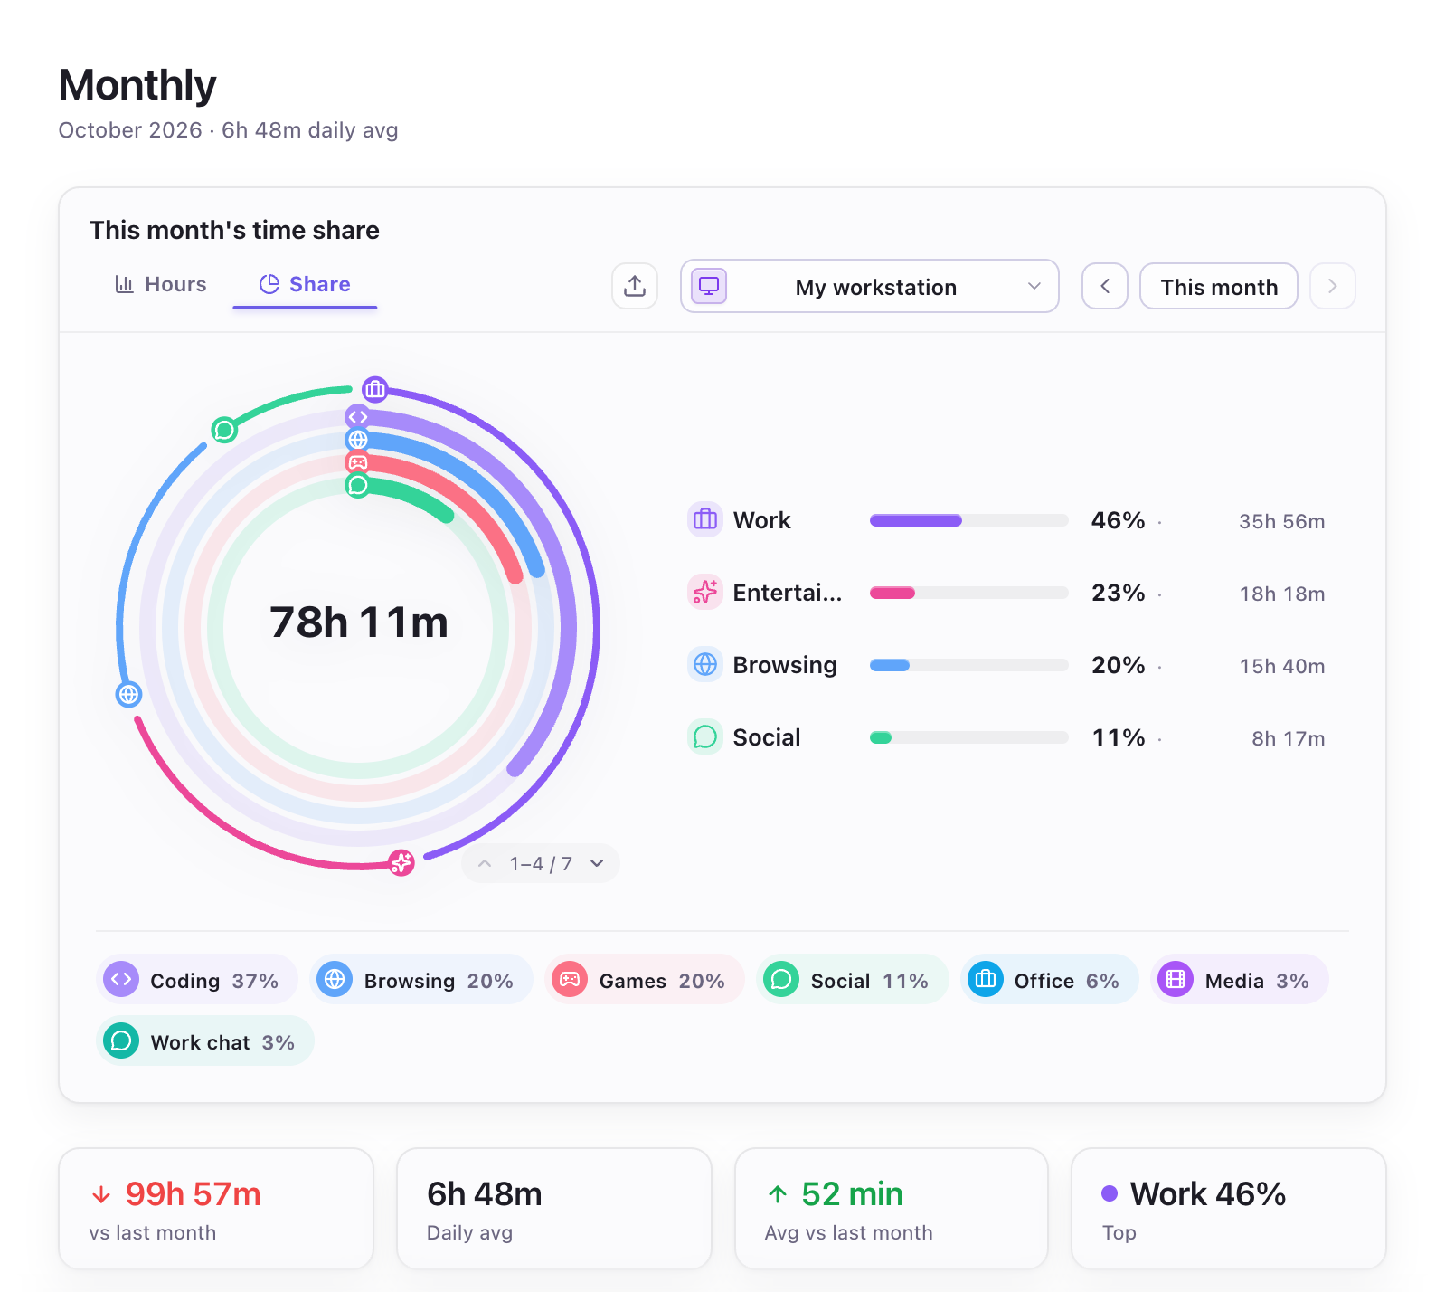1445x1292 pixels.
Task: Click the Browsing 20% progress bar
Action: tap(969, 665)
